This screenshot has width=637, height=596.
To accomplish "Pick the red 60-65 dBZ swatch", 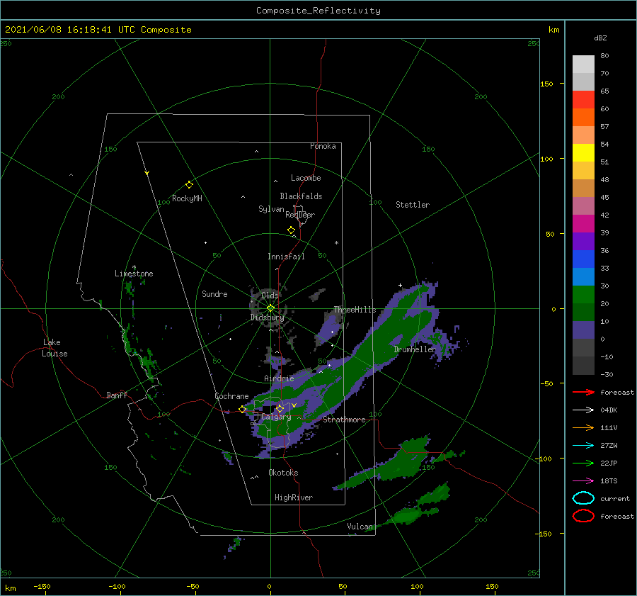I will (583, 100).
